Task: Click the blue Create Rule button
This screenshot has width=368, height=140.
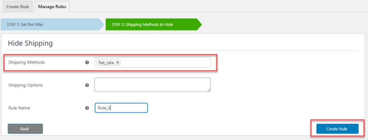Action: coord(337,129)
